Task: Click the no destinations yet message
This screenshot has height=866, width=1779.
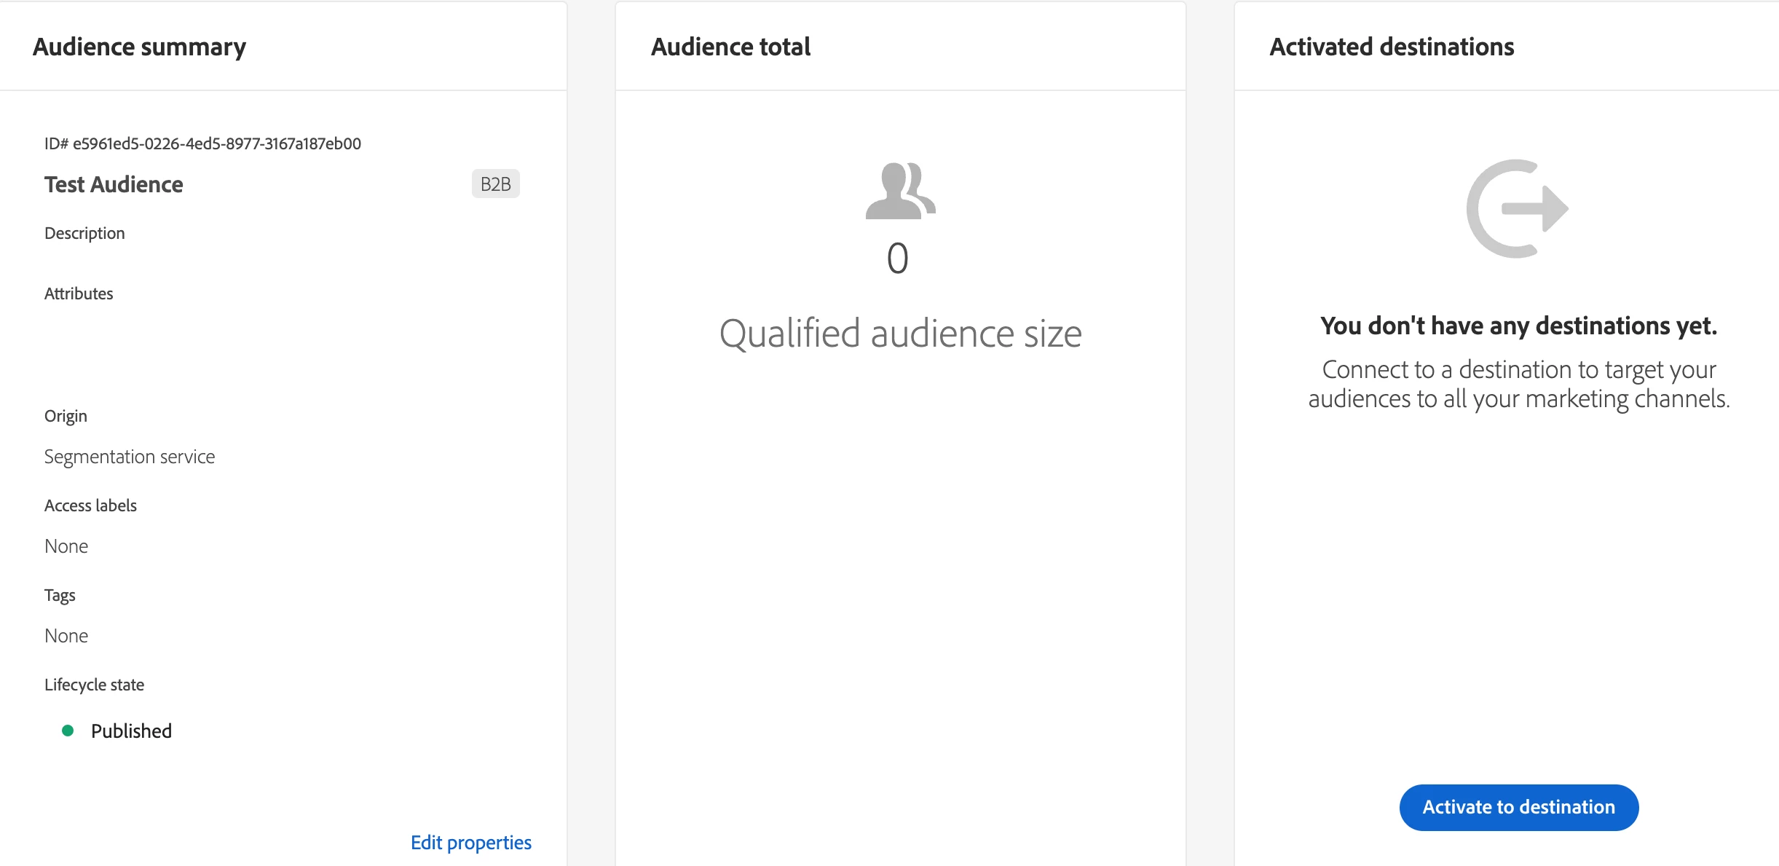Action: (x=1518, y=326)
